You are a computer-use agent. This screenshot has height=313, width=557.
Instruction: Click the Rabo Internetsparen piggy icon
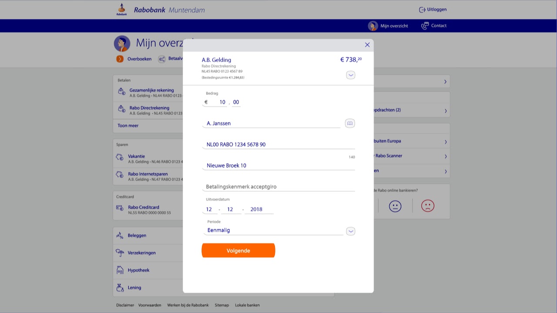pyautogui.click(x=120, y=175)
